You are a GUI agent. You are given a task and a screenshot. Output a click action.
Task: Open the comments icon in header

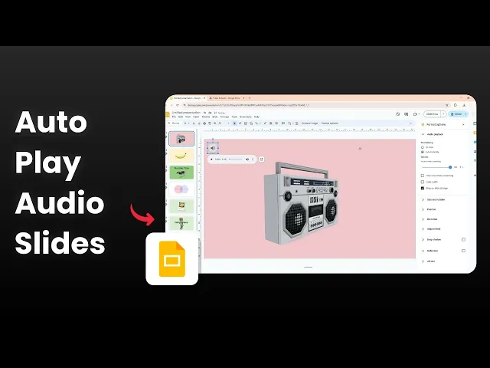pyautogui.click(x=407, y=114)
